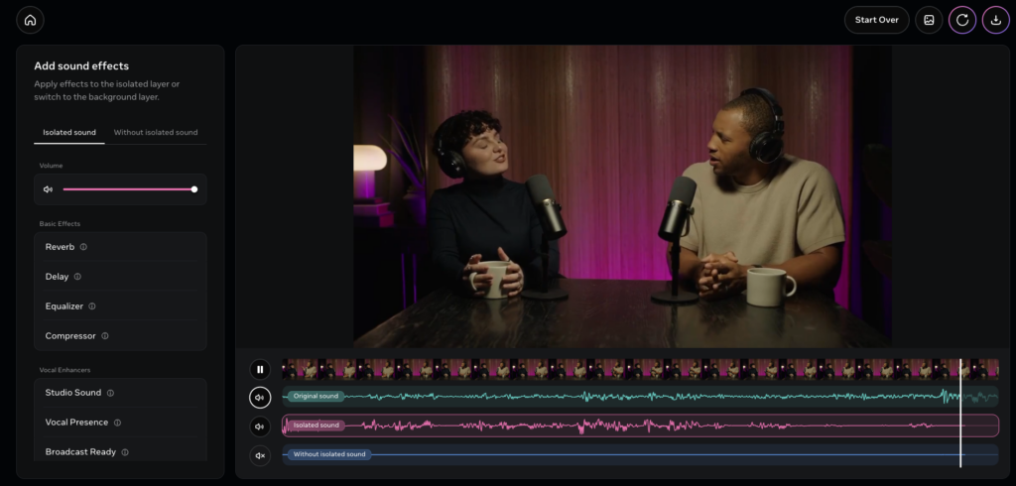
Task: Unmute the Without isolated sound track
Action: coord(260,455)
